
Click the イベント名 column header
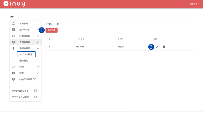(x=80, y=39)
